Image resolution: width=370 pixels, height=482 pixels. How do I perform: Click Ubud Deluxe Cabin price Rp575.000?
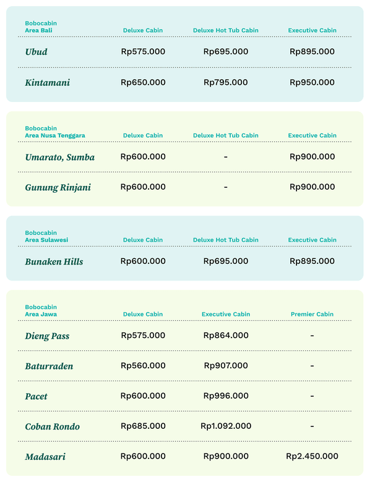tap(143, 52)
